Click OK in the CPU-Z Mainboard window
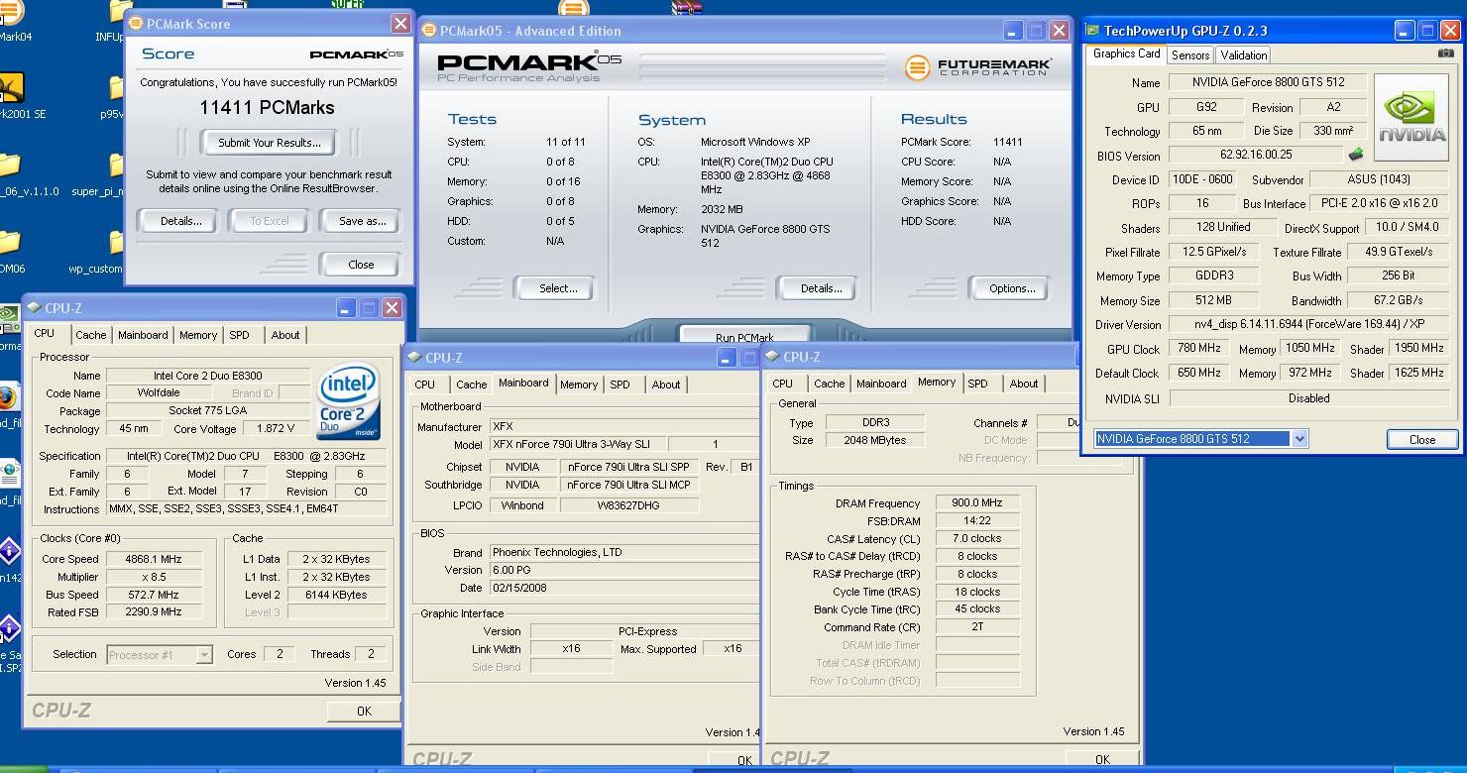The height and width of the screenshot is (773, 1467). [744, 760]
